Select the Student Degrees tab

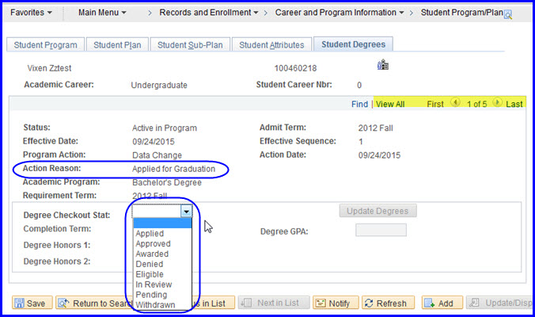tap(353, 44)
